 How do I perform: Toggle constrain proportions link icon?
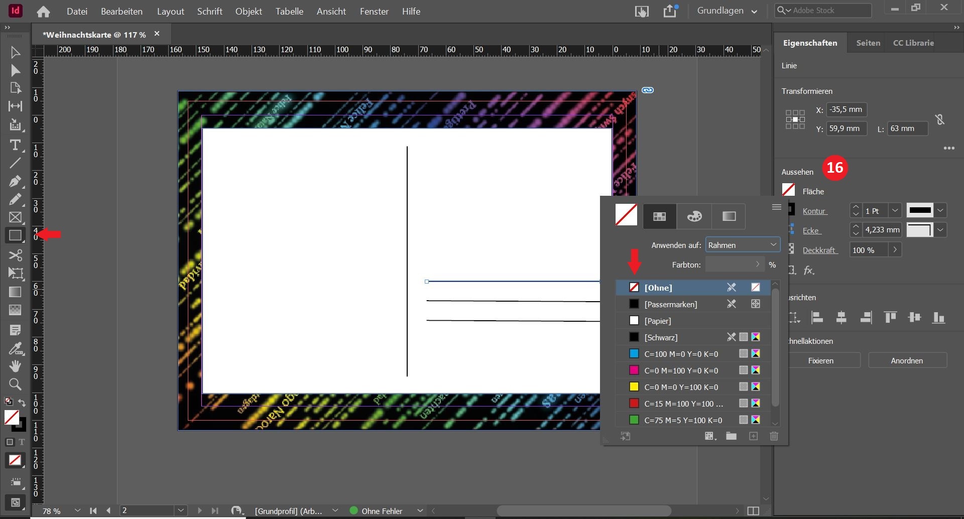click(939, 119)
